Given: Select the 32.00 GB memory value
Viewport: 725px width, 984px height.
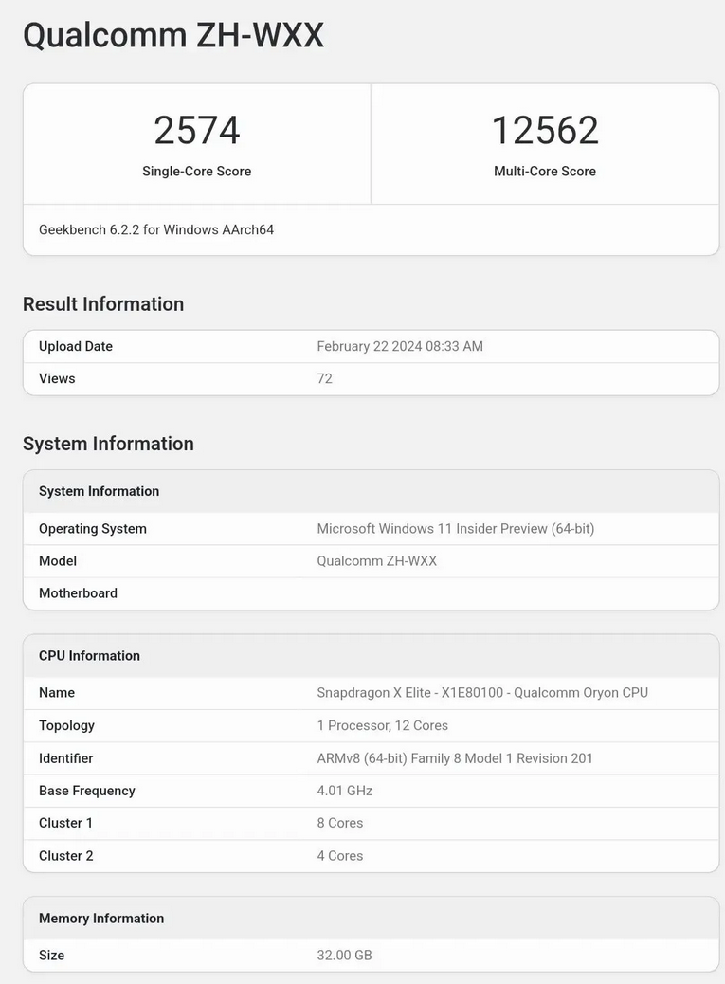Looking at the screenshot, I should 344,956.
